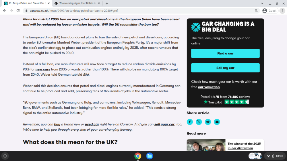The image size is (287, 161).
Task: Click the 76,180 reviews text
Action: [239, 97]
